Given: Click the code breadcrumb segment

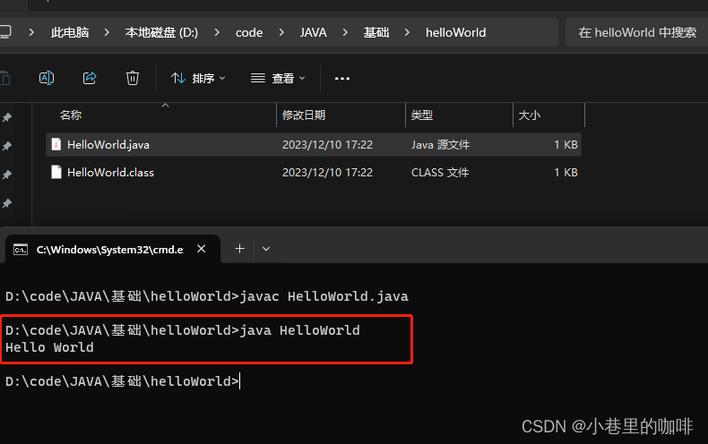Looking at the screenshot, I should coord(249,32).
